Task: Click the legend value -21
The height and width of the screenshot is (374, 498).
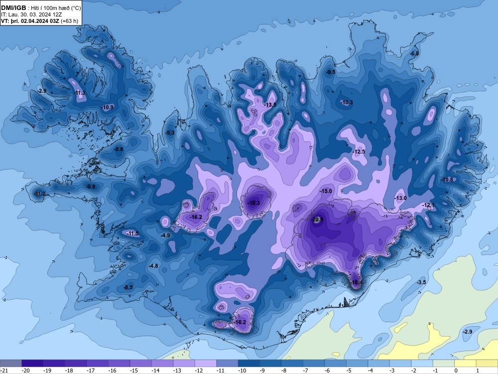Action: click(4, 371)
